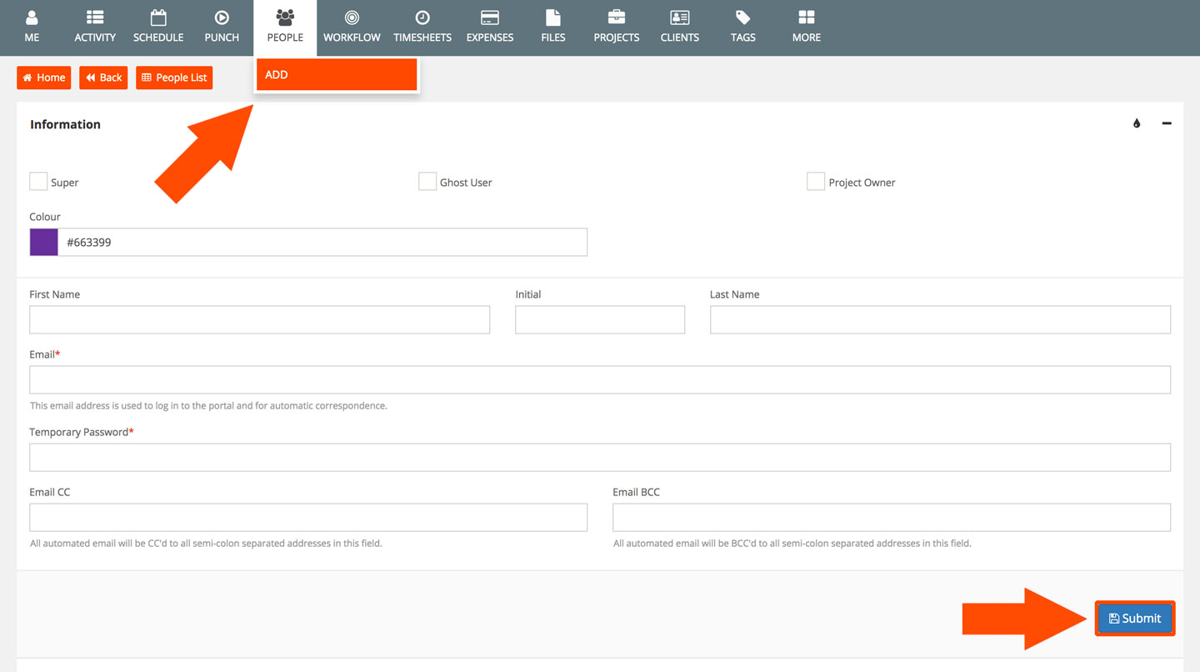
Task: Open the purple colour swatch picker
Action: [x=43, y=243]
